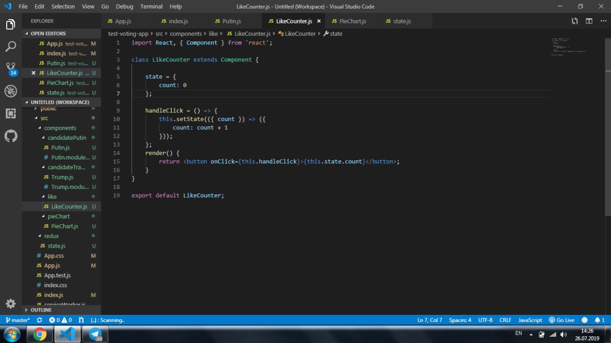Change the CRLF line ending setting
Viewport: 611px width, 343px height.
(x=505, y=320)
